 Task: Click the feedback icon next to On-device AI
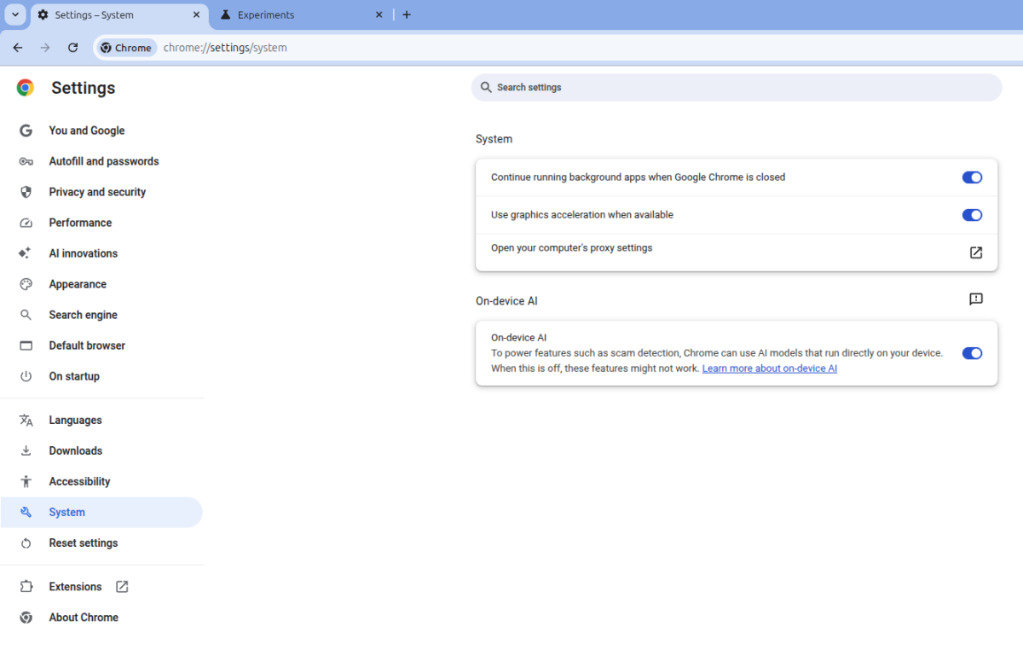tap(976, 299)
